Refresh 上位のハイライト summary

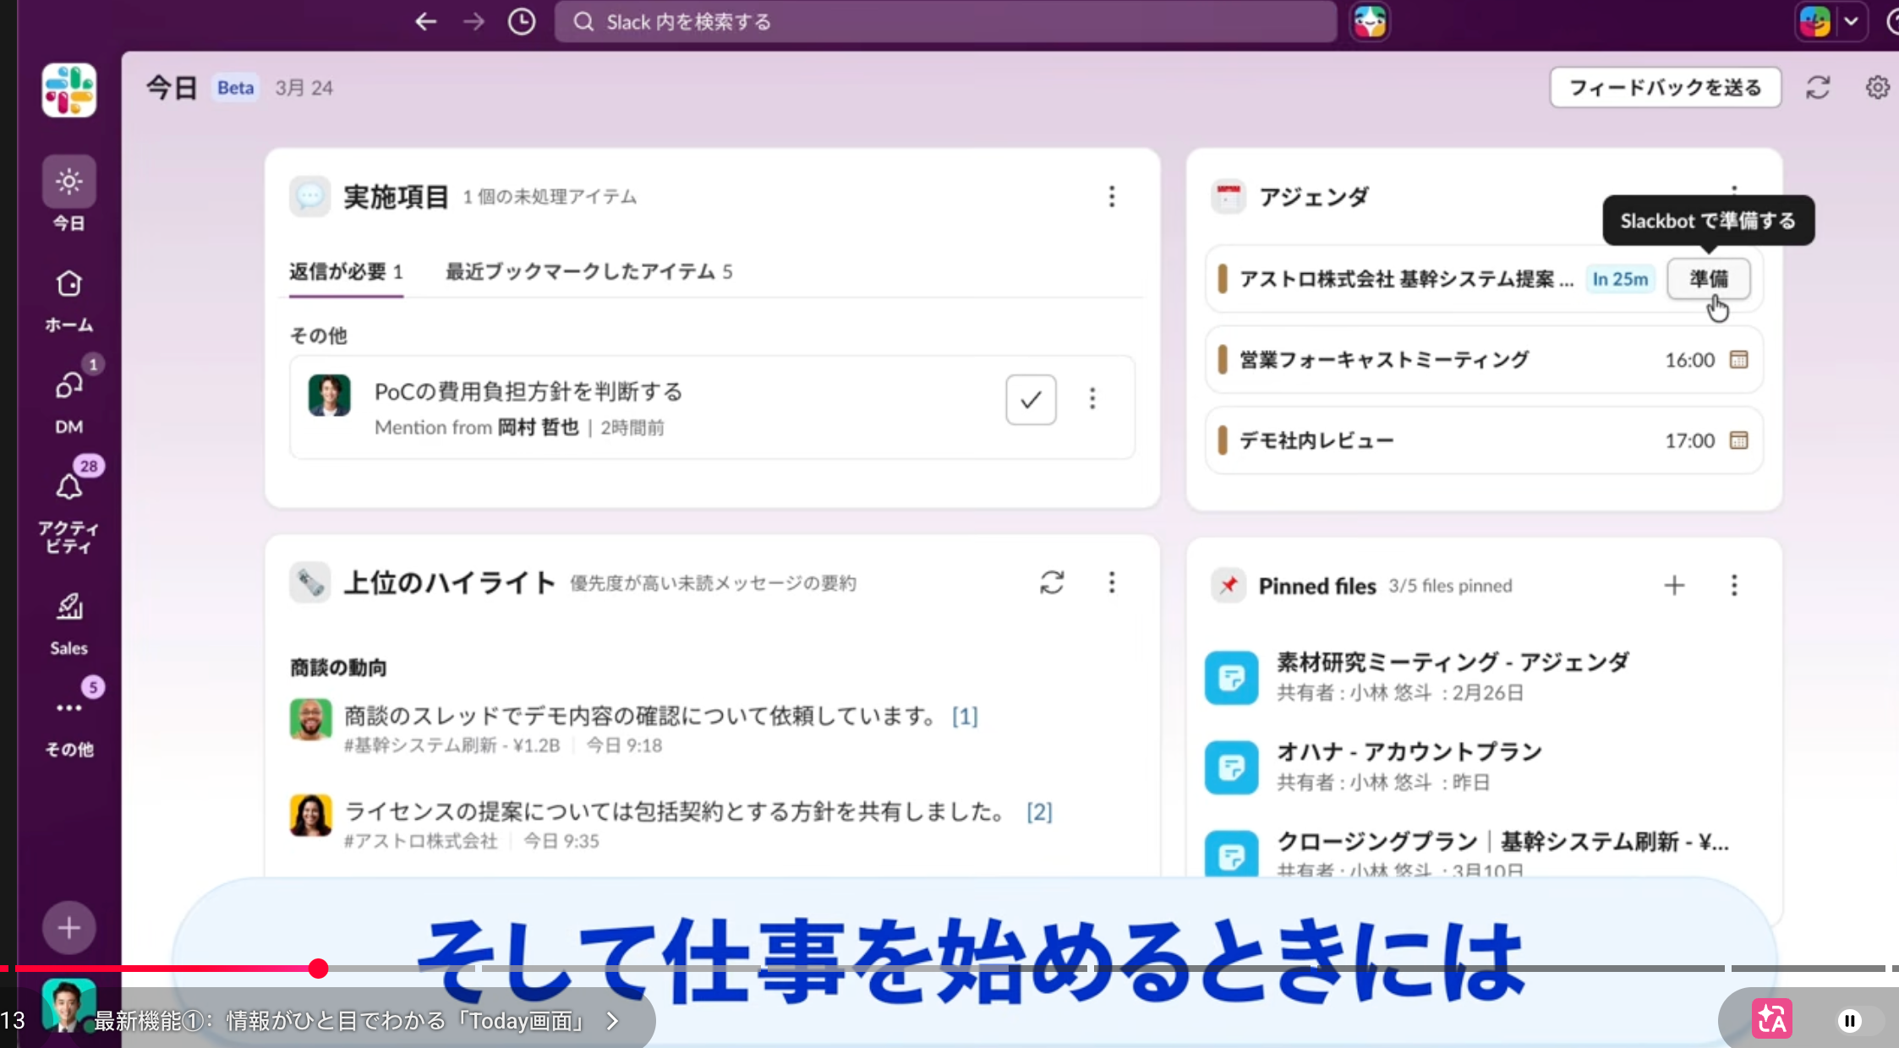point(1052,582)
